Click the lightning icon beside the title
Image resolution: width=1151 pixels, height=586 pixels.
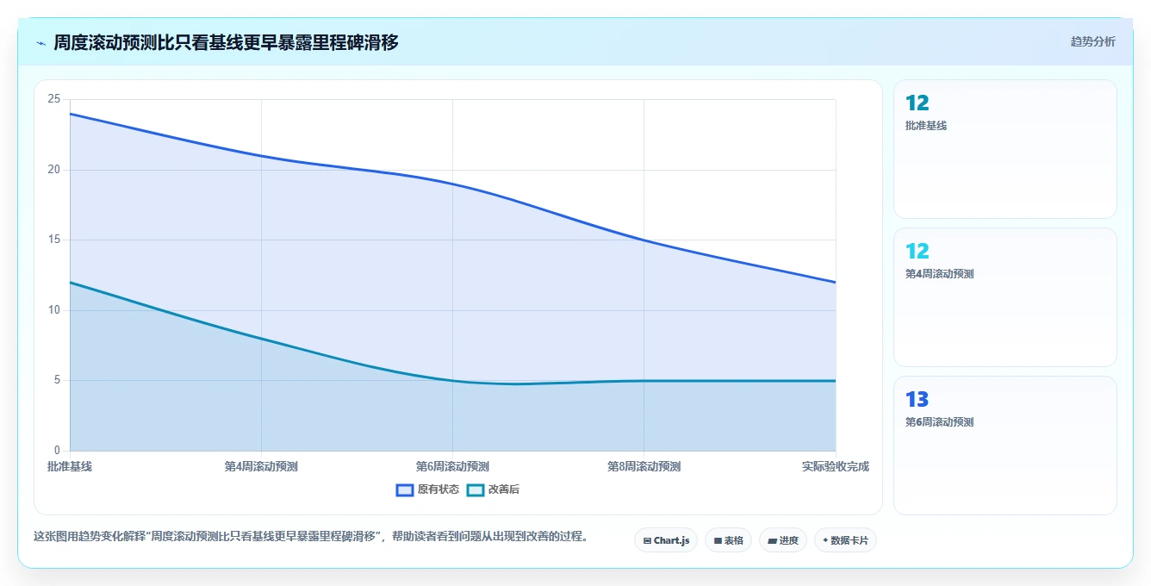pos(40,43)
